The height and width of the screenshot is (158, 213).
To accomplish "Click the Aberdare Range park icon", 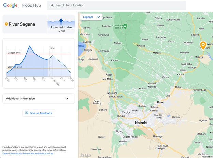I will pyautogui.click(x=125, y=26).
